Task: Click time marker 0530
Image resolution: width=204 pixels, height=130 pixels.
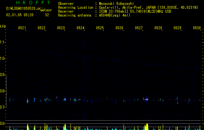Action: coord(197,28)
